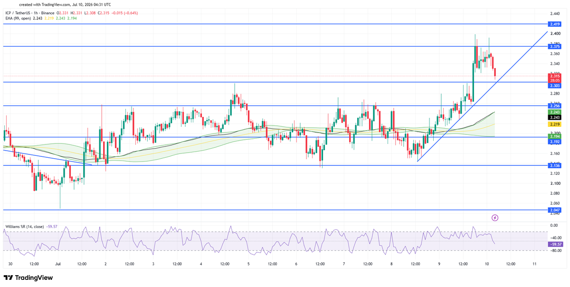This screenshot has width=570, height=287.
Task: Click the 2.100 price axis value
Action: [555, 183]
